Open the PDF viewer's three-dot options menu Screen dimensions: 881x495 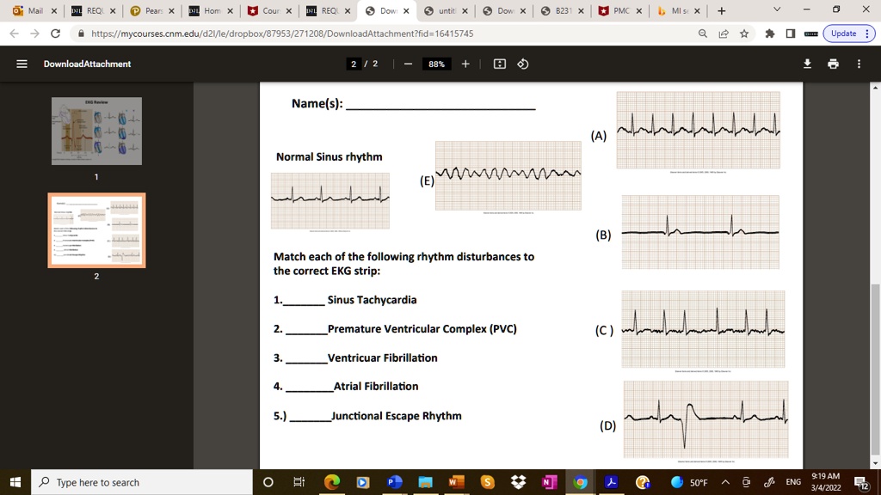[x=858, y=64]
